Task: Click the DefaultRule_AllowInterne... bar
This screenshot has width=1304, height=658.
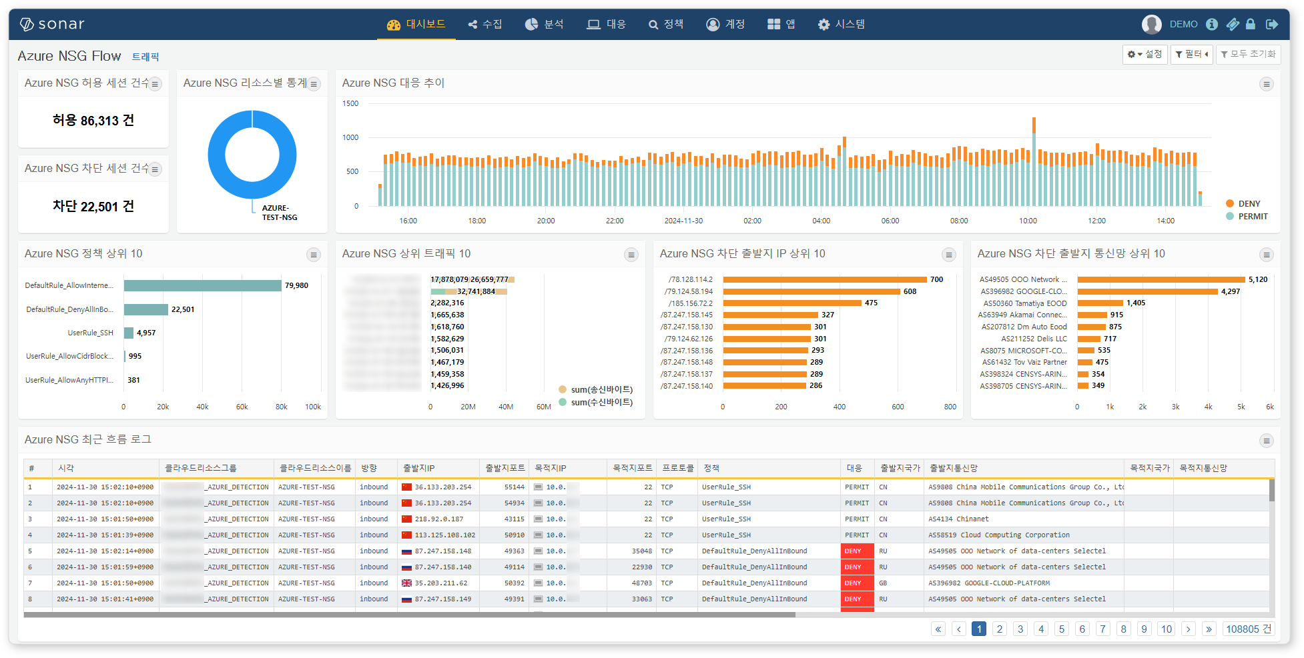Action: coord(202,285)
